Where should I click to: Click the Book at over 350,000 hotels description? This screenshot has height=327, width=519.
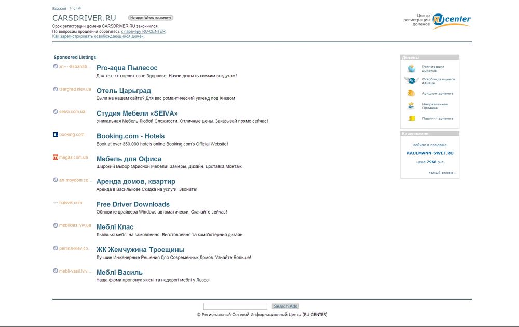162,144
